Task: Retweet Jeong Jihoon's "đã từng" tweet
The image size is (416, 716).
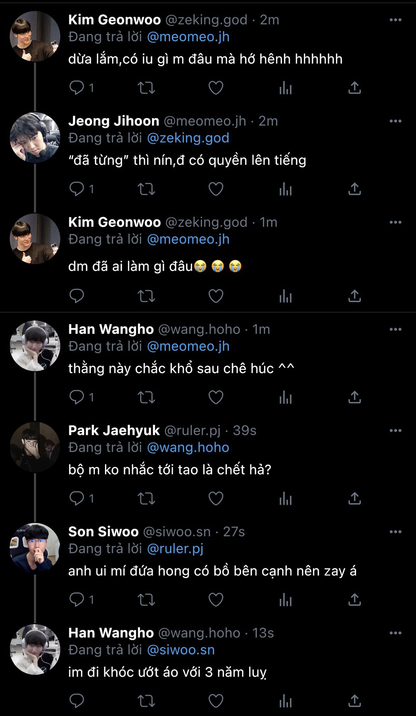Action: (146, 189)
